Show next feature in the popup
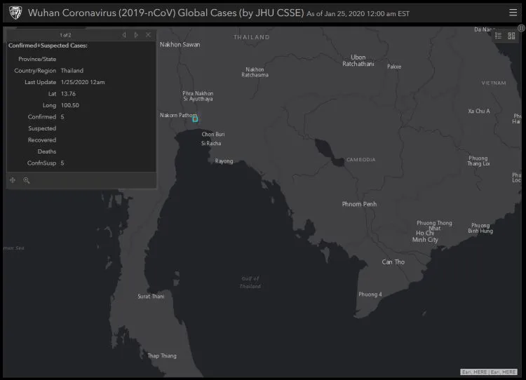Screen dimensions: 526x380 pos(136,35)
